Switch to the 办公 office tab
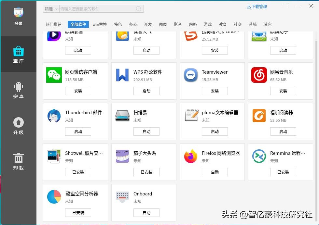Image resolution: width=319 pixels, height=225 pixels. 133,24
